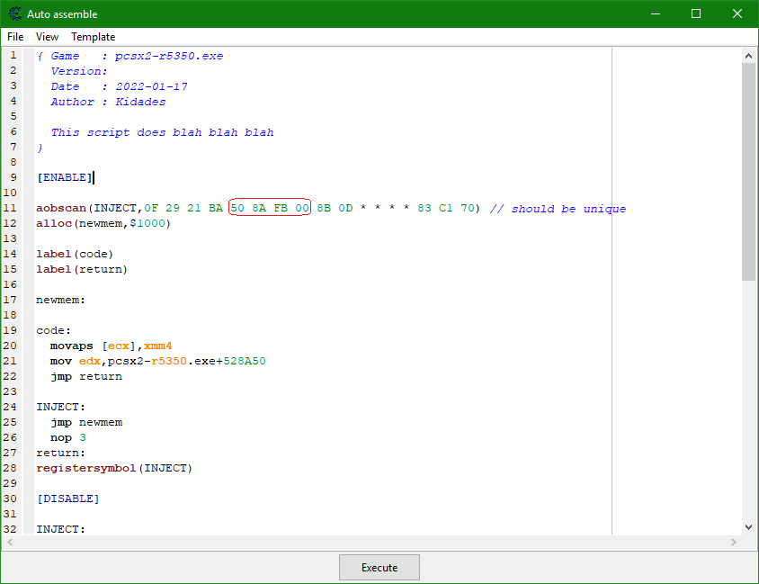Click the alloc(newmem,$1000) line
Image resolution: width=759 pixels, height=584 pixels.
(x=103, y=223)
